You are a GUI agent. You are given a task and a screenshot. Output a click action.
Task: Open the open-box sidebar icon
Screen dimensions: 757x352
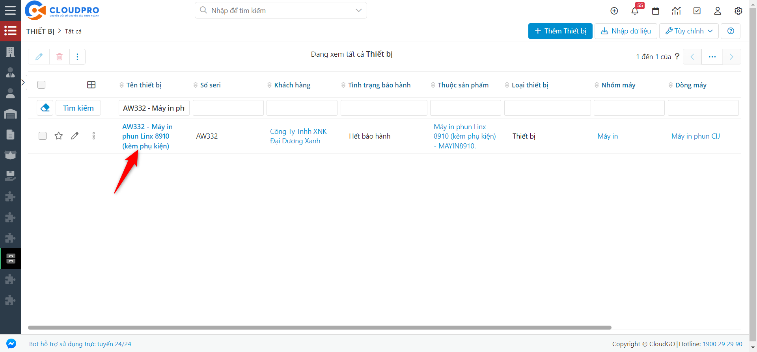10,155
